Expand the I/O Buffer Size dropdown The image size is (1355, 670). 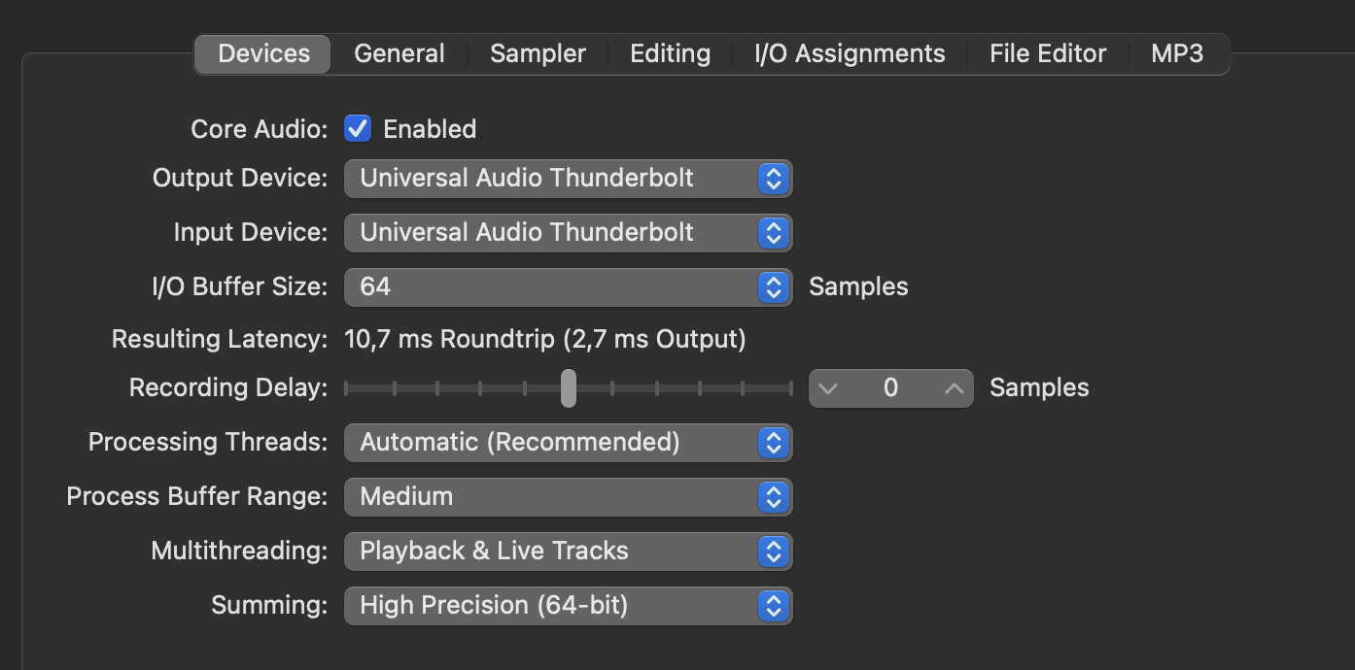pyautogui.click(x=568, y=287)
